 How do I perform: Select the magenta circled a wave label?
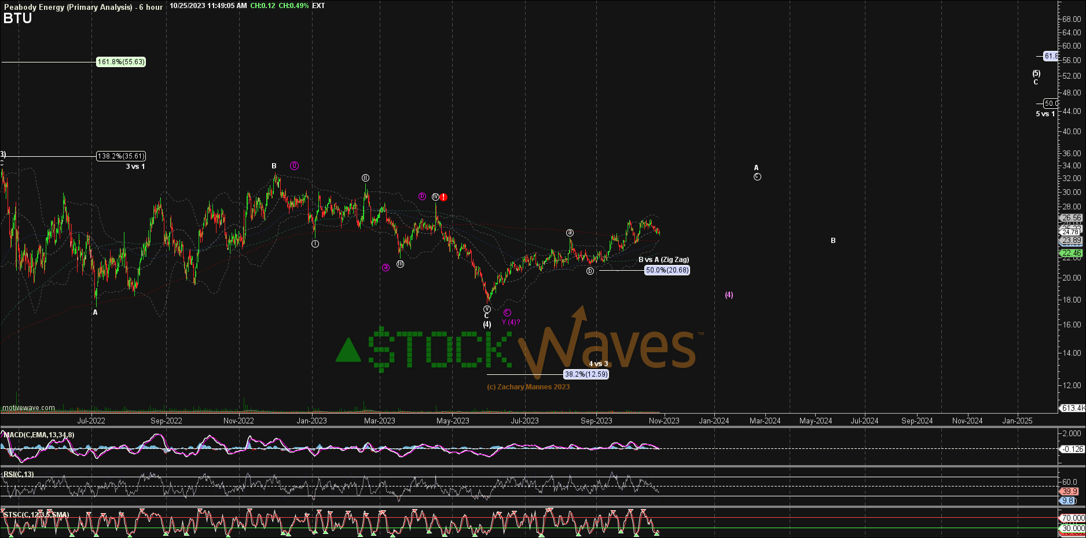(x=386, y=267)
